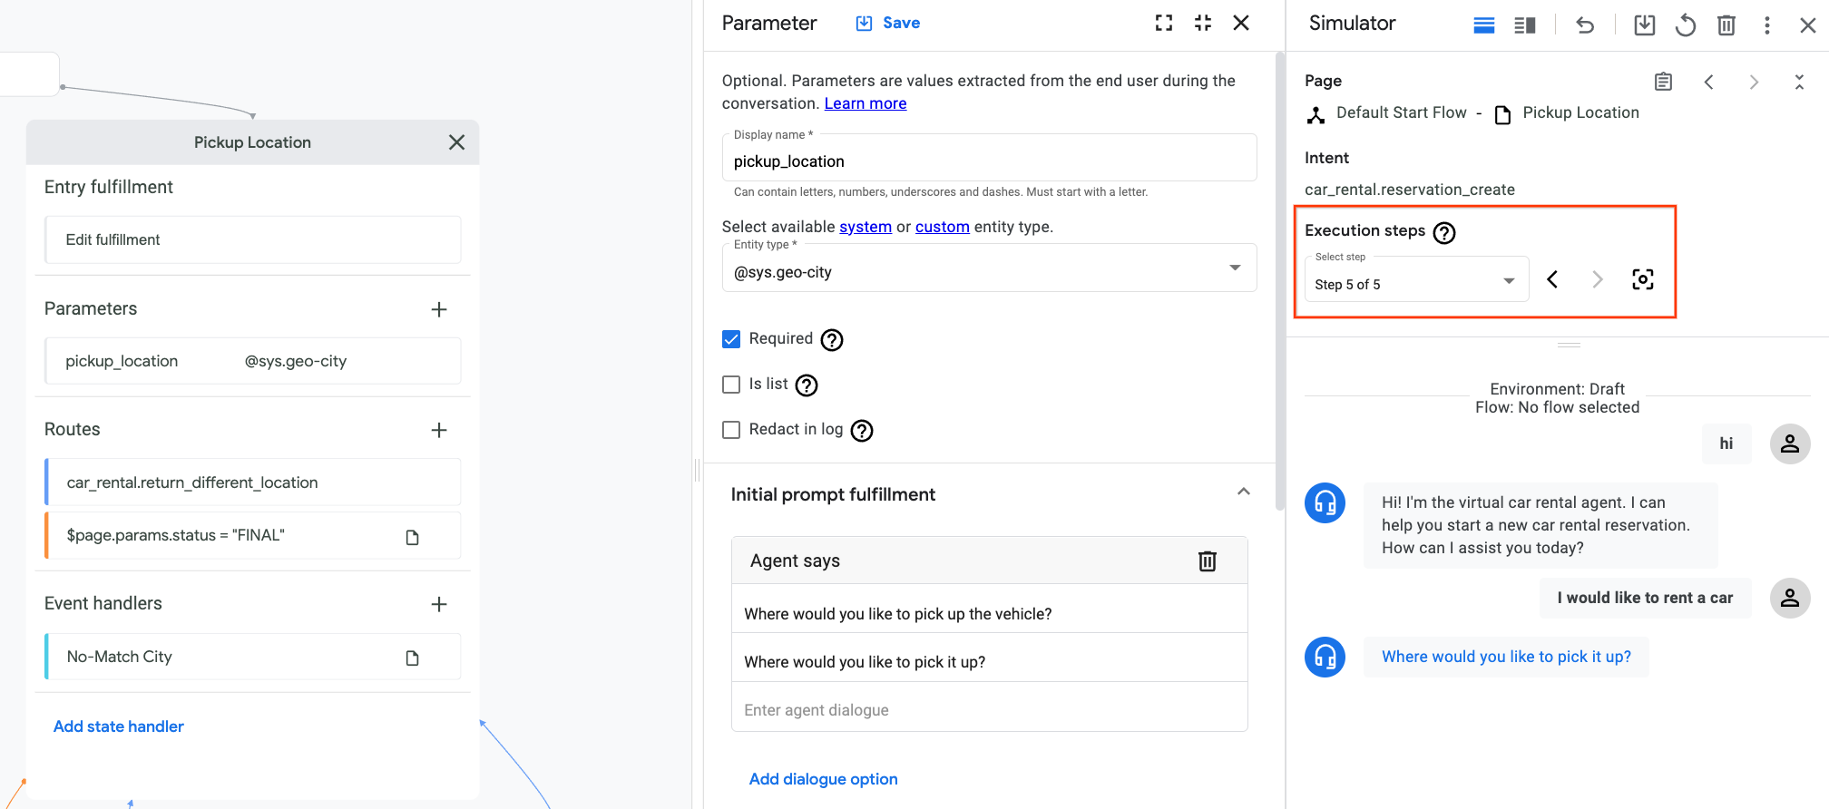Add a new route with plus icon

pyautogui.click(x=439, y=430)
